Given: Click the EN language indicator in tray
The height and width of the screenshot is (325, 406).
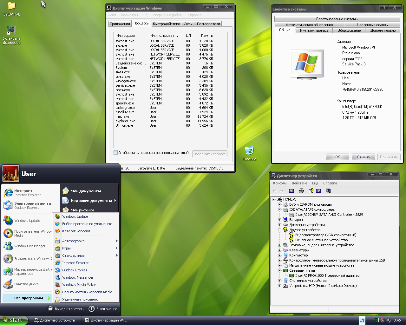Looking at the screenshot, I should tap(362, 320).
